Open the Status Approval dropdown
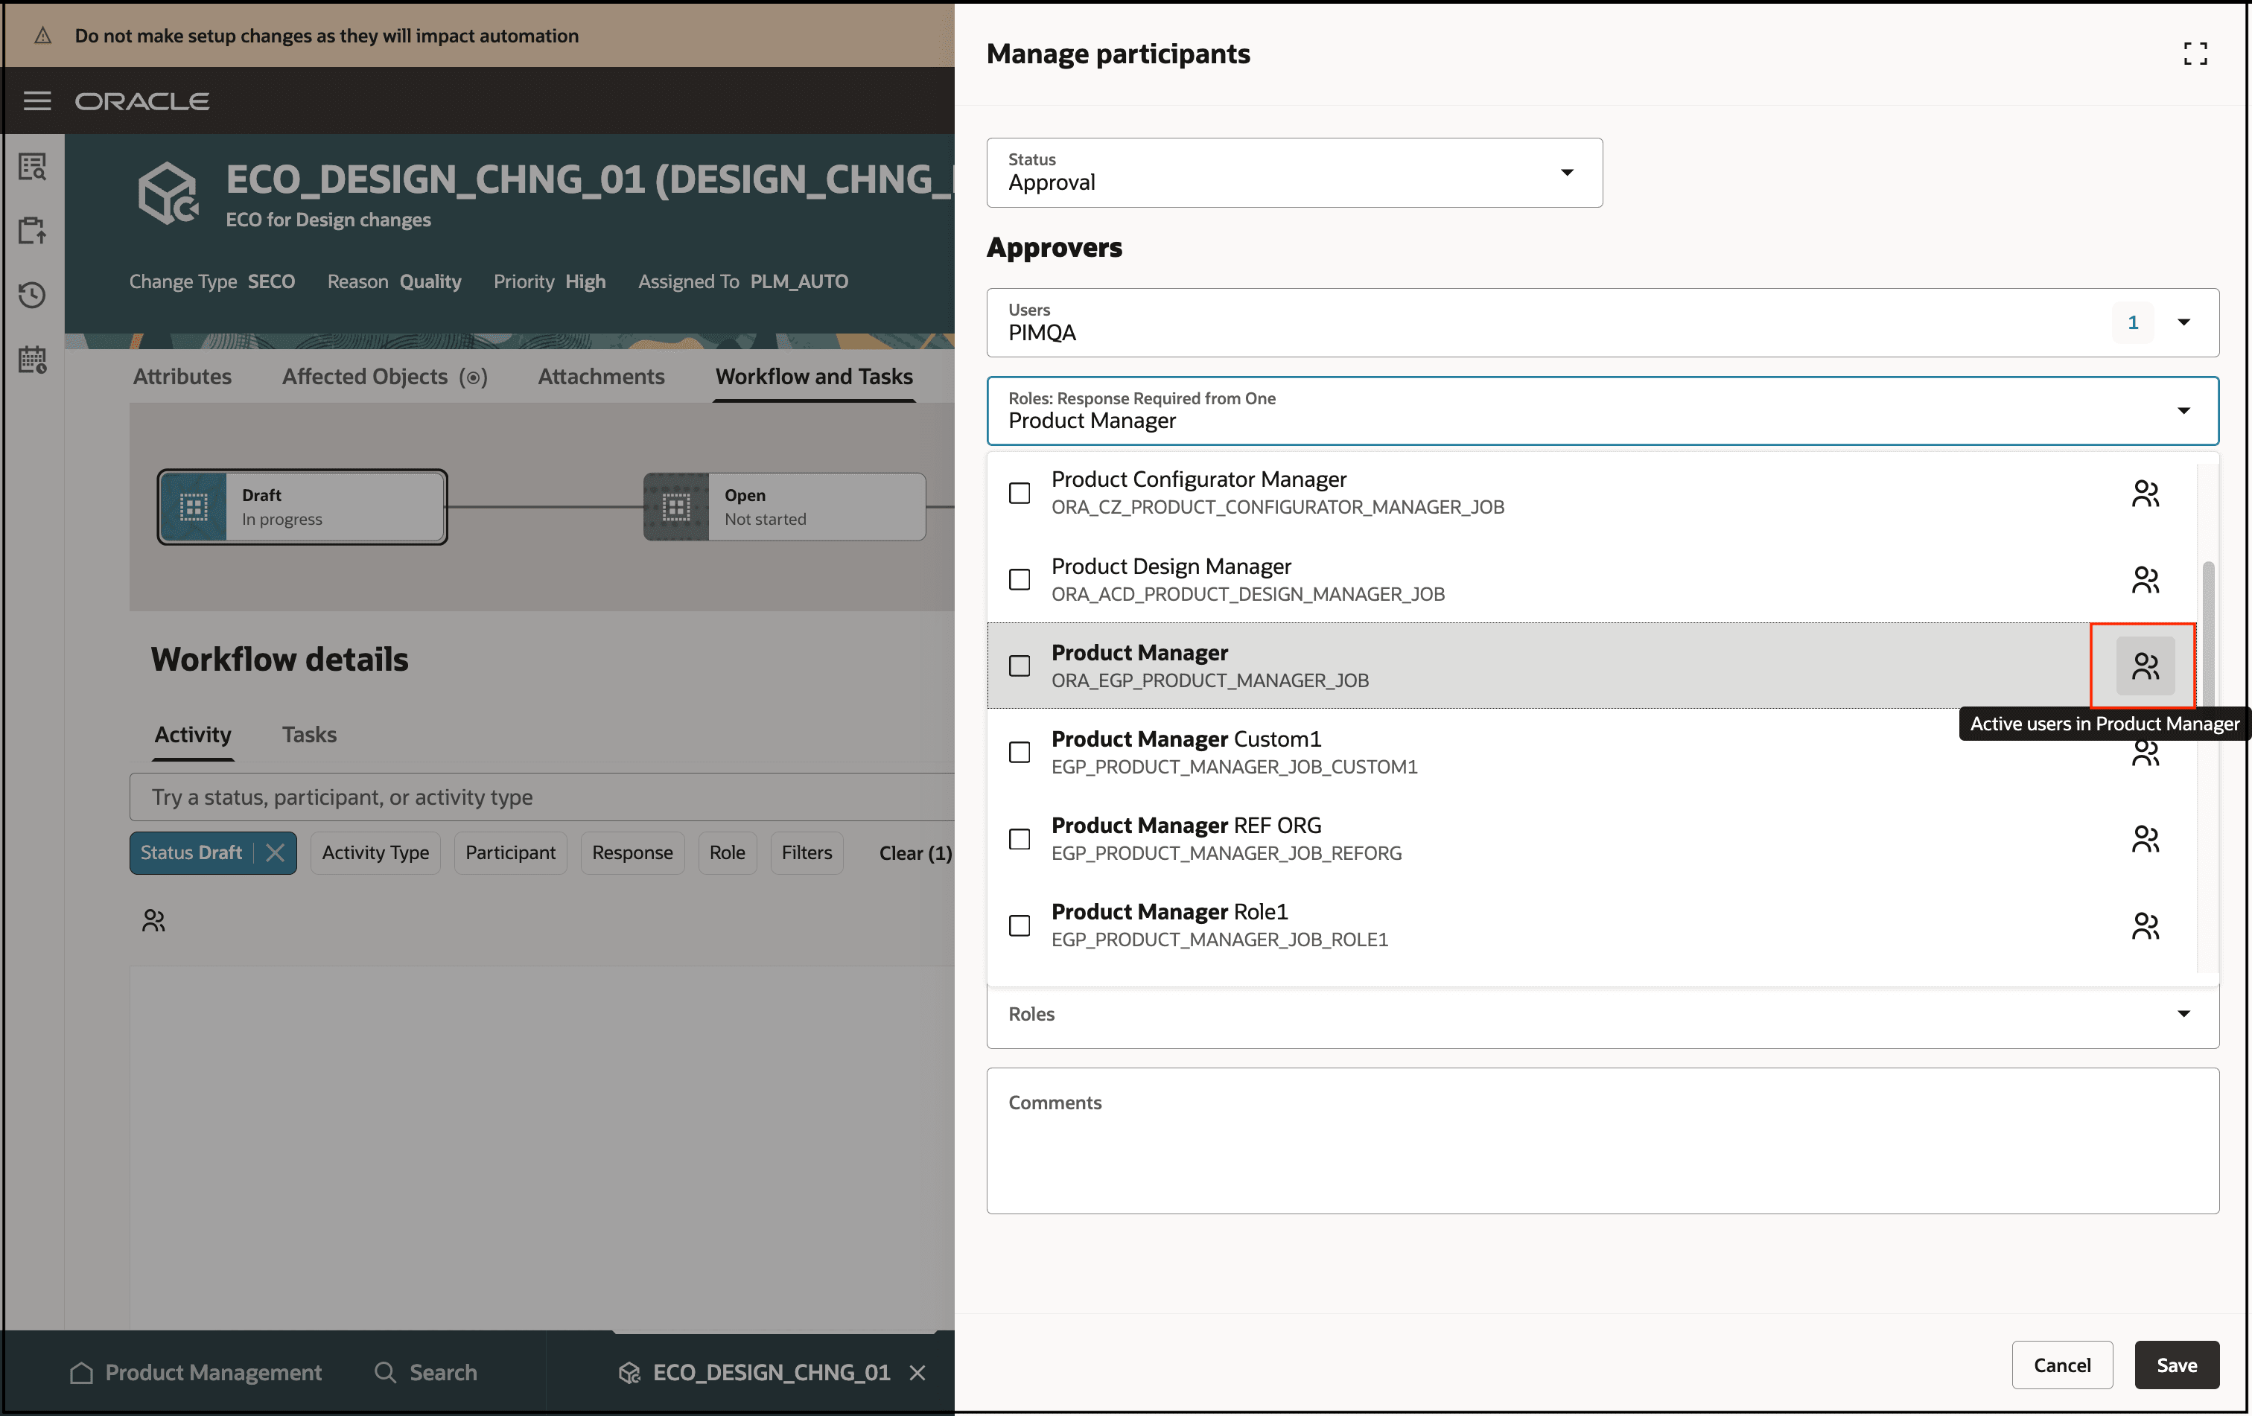 pos(1294,173)
